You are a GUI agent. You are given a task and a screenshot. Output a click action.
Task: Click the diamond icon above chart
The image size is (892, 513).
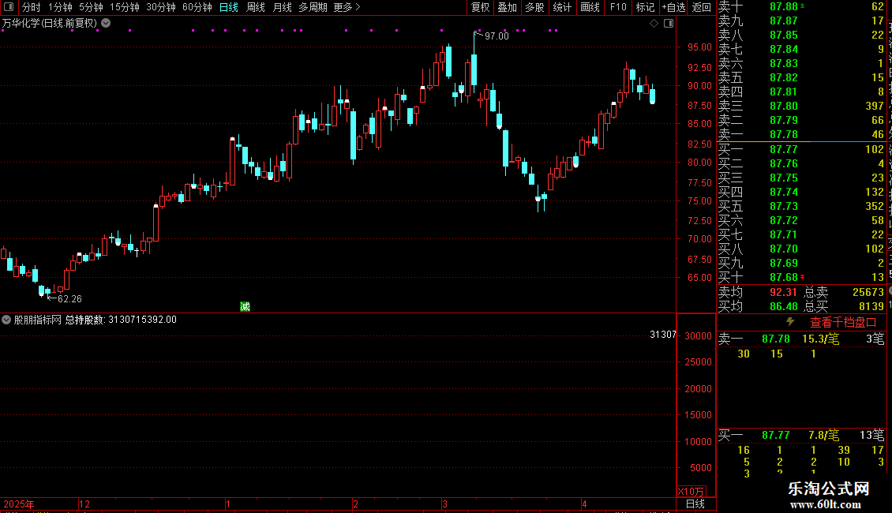click(654, 24)
